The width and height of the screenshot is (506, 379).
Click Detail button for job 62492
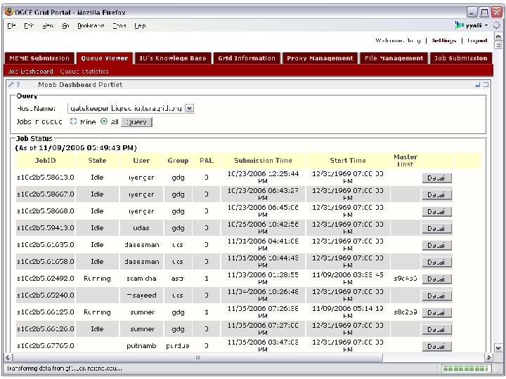436,279
